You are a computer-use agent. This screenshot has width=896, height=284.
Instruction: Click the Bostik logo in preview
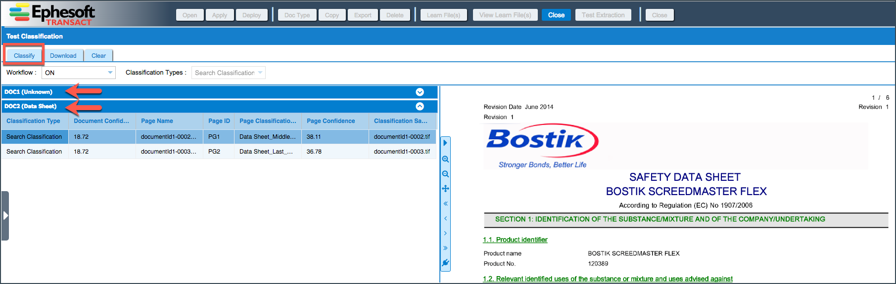tap(542, 146)
